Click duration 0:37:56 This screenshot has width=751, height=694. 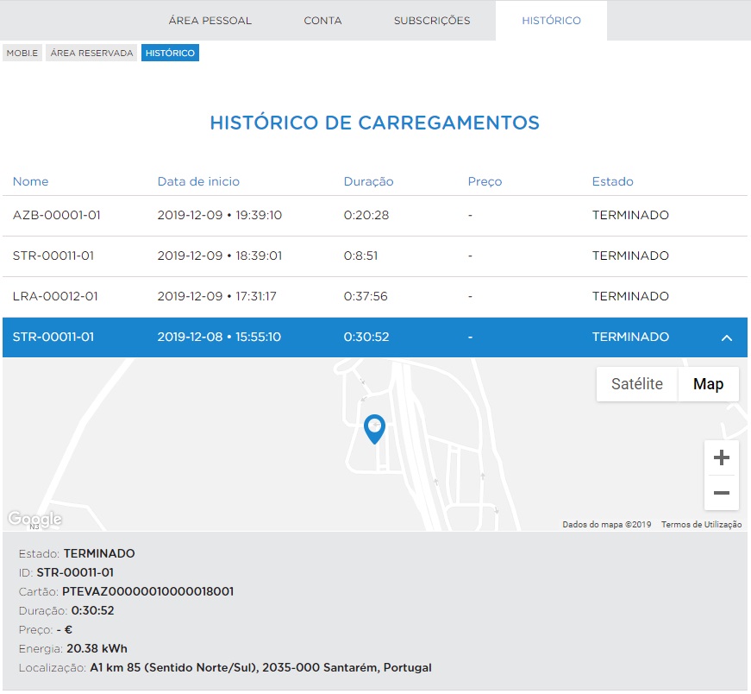coord(366,296)
